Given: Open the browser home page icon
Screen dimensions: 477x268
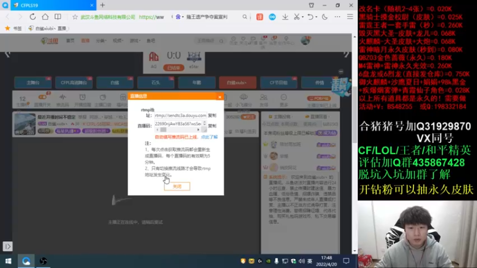Looking at the screenshot, I should click(x=45, y=17).
